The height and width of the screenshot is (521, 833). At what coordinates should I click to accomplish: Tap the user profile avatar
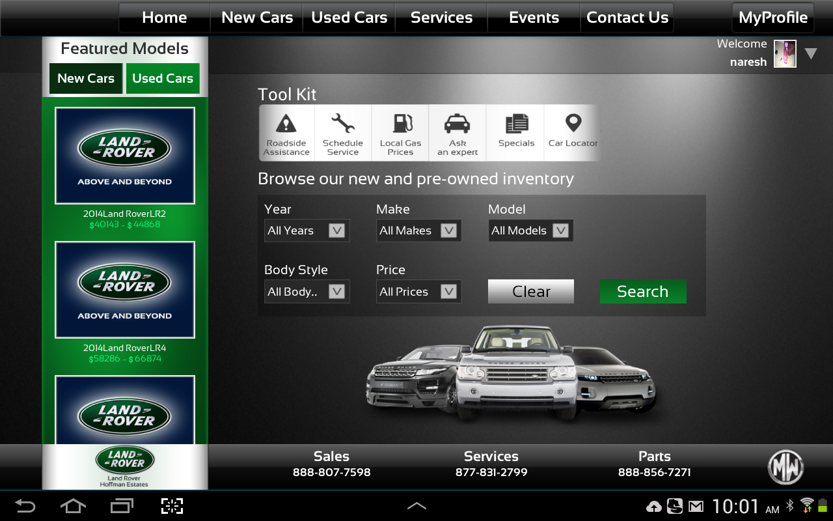tap(785, 53)
